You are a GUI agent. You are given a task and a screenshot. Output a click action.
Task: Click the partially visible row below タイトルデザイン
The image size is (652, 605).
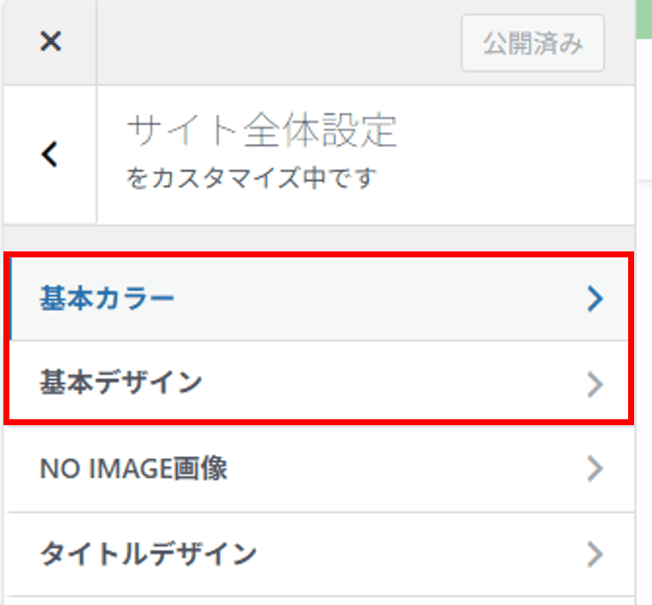(x=320, y=600)
